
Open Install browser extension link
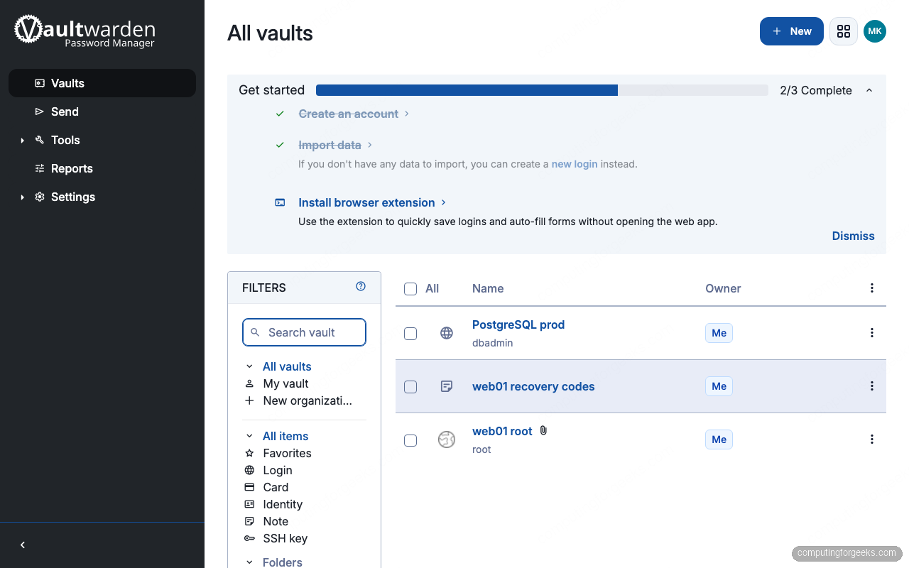coord(366,202)
